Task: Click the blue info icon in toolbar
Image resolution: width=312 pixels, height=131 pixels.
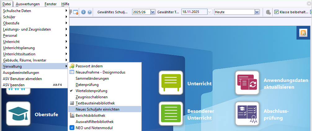Action: pyautogui.click(x=83, y=12)
